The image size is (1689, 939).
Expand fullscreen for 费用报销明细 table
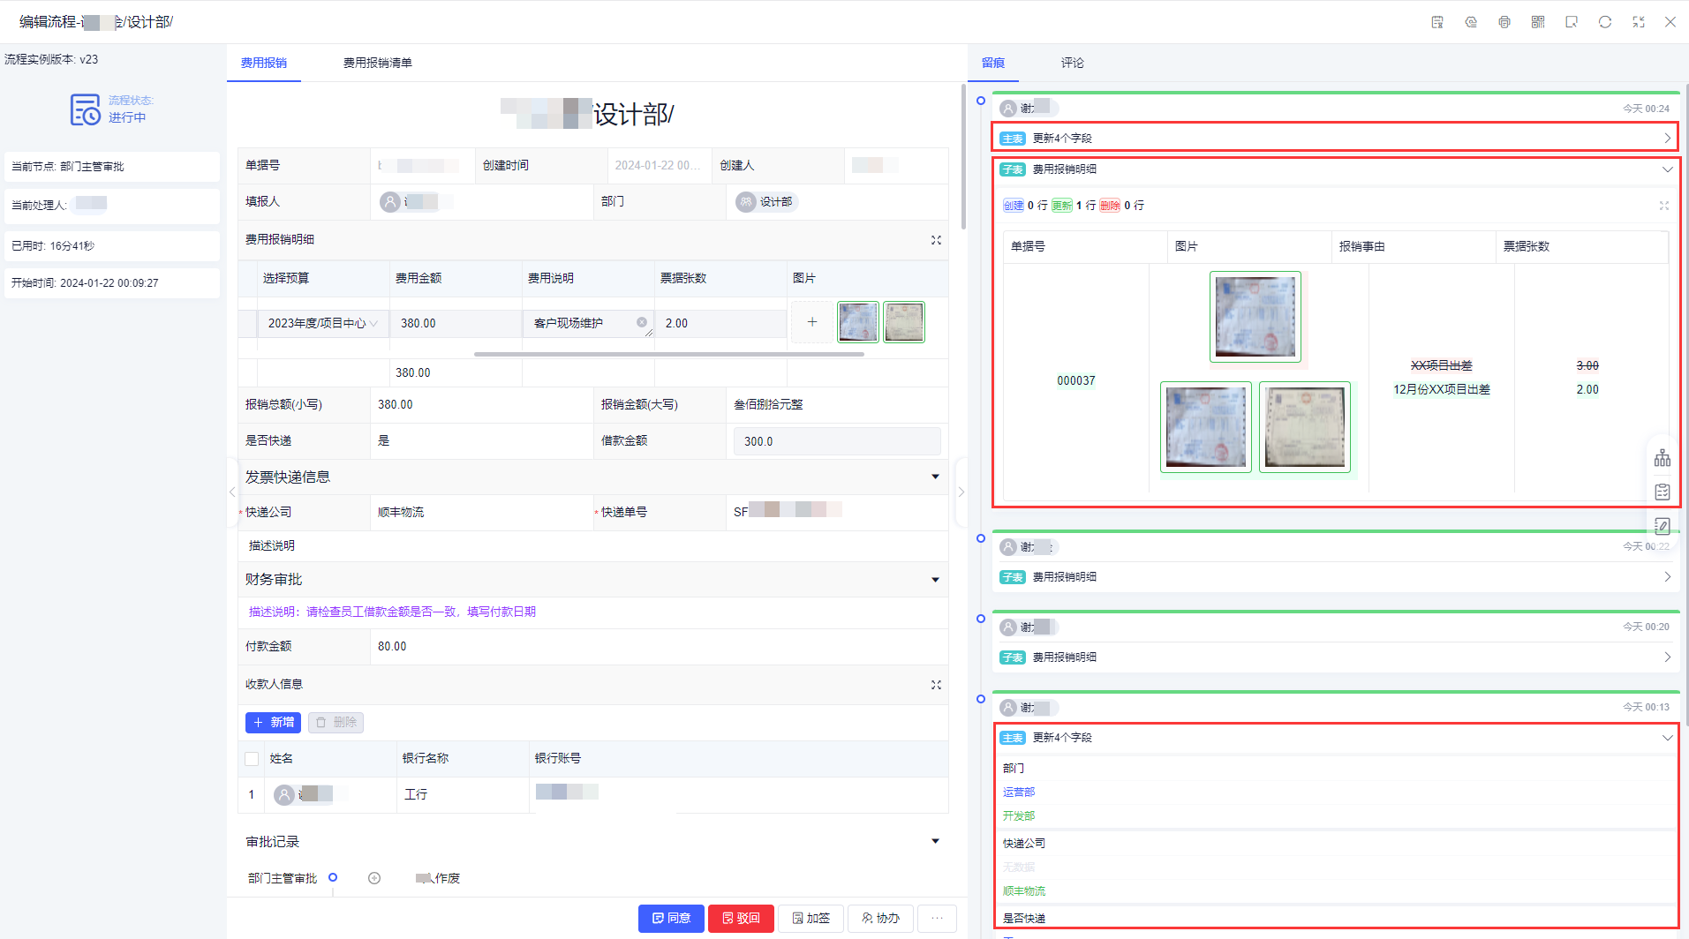point(936,240)
